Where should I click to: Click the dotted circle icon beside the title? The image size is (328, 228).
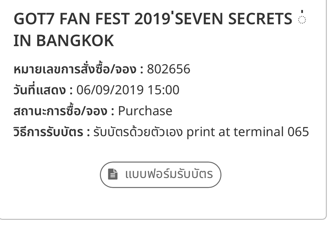[302, 18]
